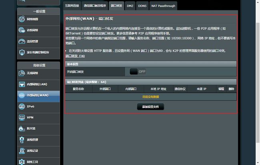Click the 一般设置 sidebar heading
This screenshot has width=260, height=165.
(x=39, y=12)
